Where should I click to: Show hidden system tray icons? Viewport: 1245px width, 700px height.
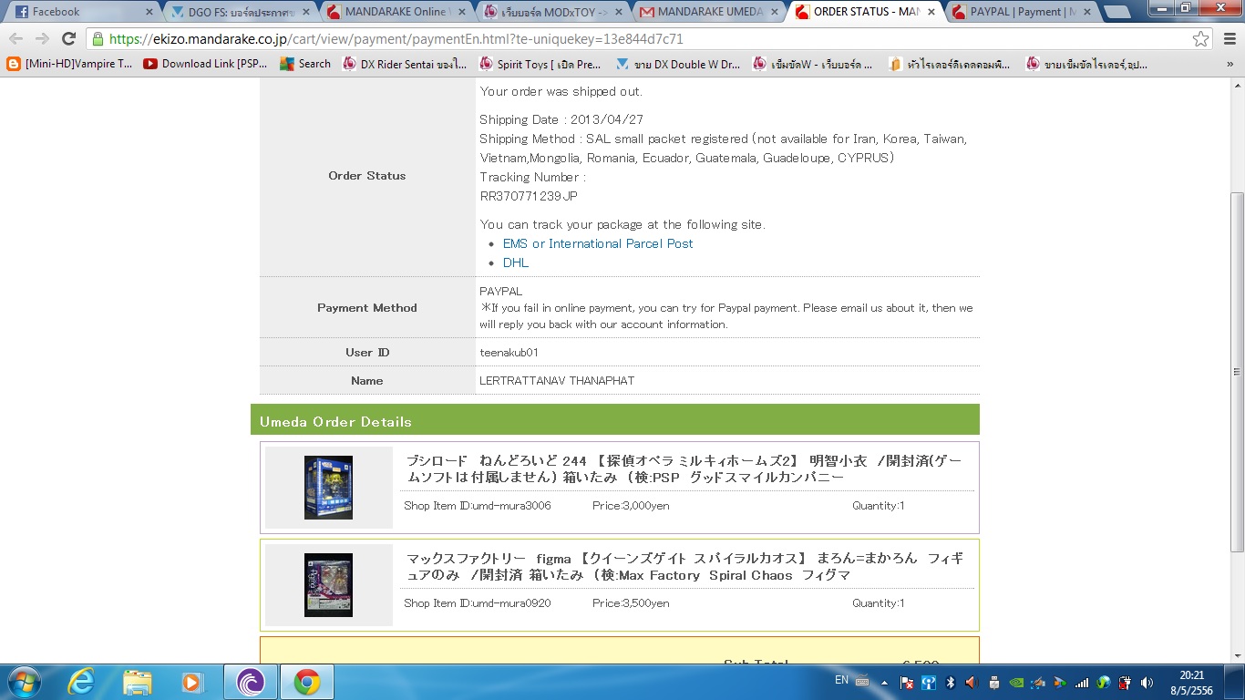[884, 682]
